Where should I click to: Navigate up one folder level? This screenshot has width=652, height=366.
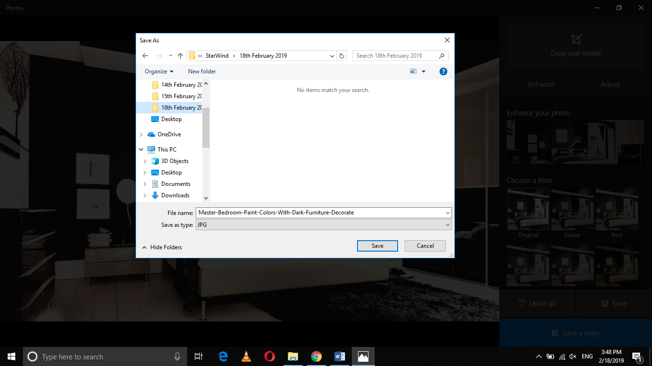pos(180,55)
